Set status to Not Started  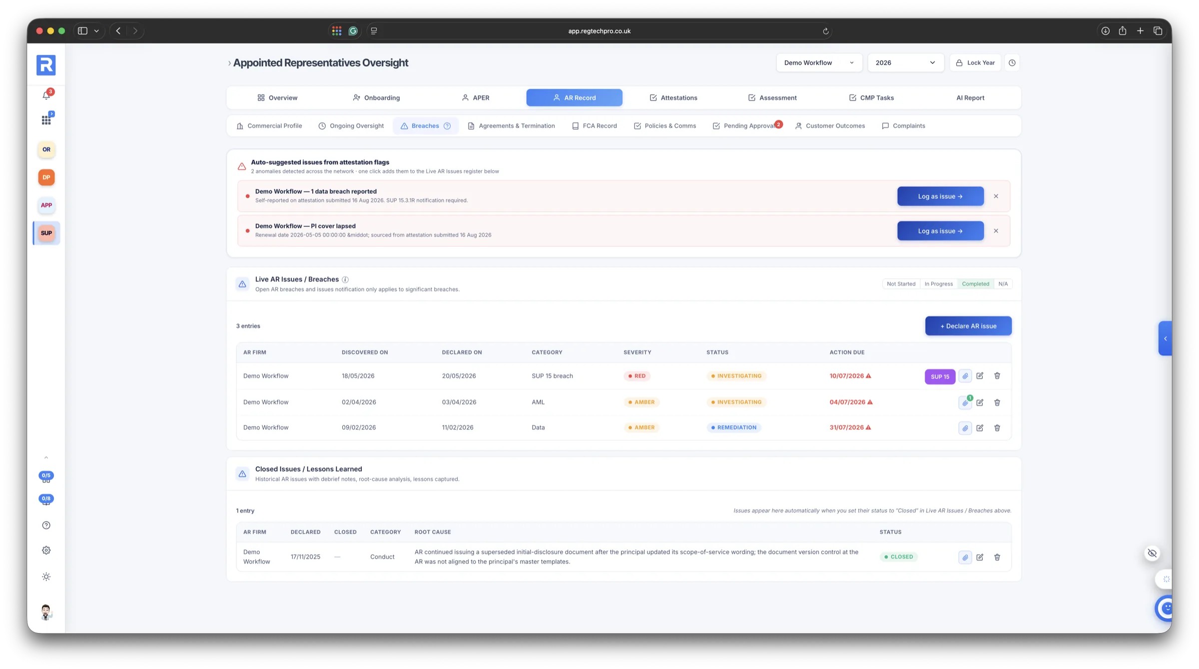(901, 284)
